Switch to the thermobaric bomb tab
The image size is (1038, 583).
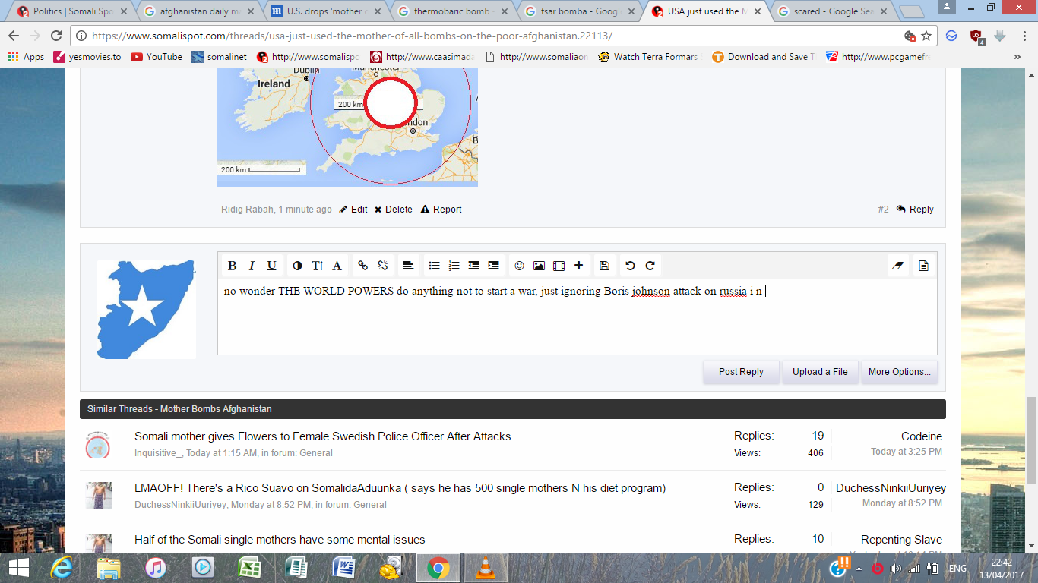point(452,11)
